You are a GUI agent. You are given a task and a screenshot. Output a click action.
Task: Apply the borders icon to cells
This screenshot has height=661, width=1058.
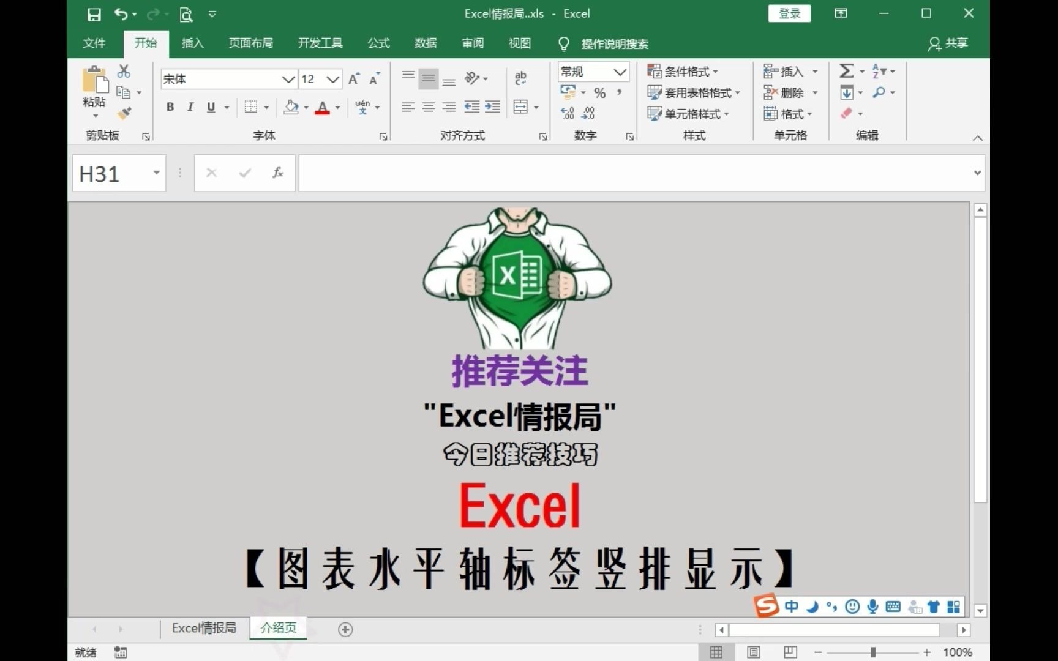pyautogui.click(x=251, y=107)
